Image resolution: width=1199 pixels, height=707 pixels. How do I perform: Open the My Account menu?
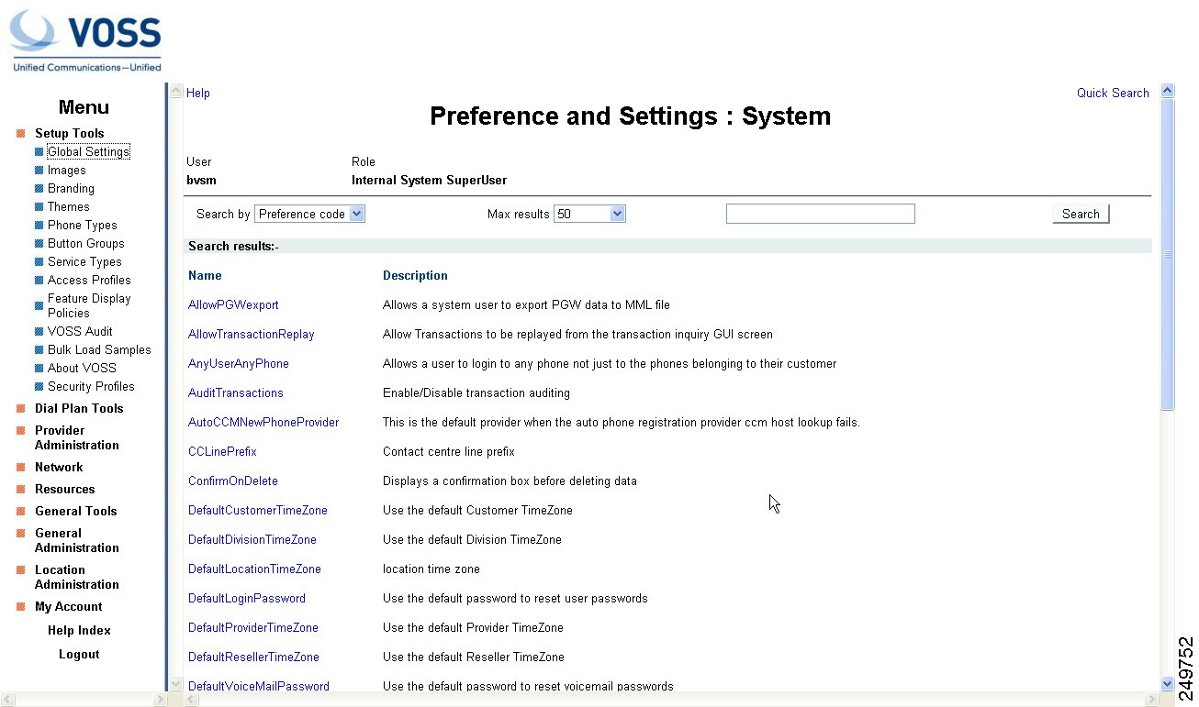click(69, 606)
